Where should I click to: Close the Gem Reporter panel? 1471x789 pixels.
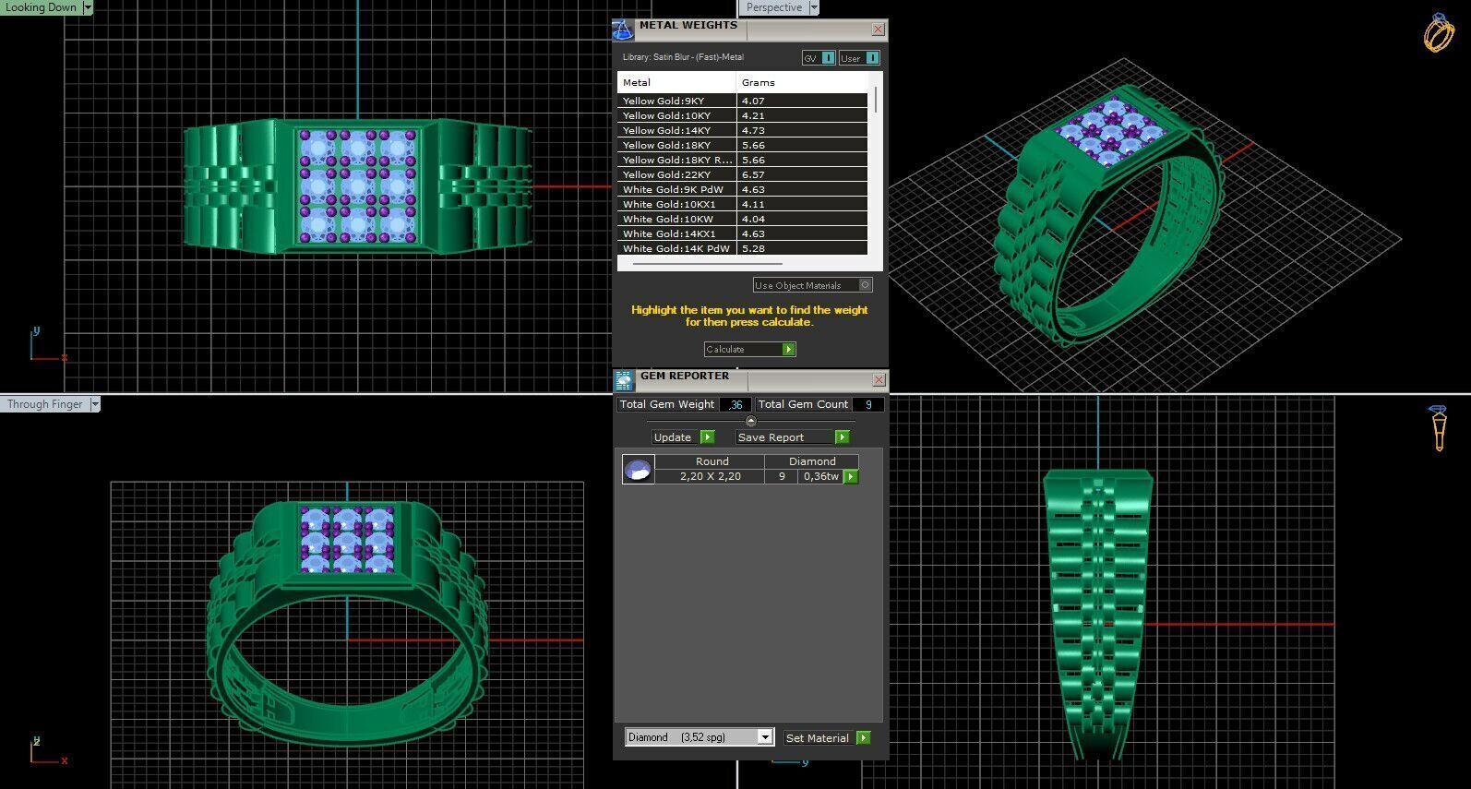click(x=878, y=380)
